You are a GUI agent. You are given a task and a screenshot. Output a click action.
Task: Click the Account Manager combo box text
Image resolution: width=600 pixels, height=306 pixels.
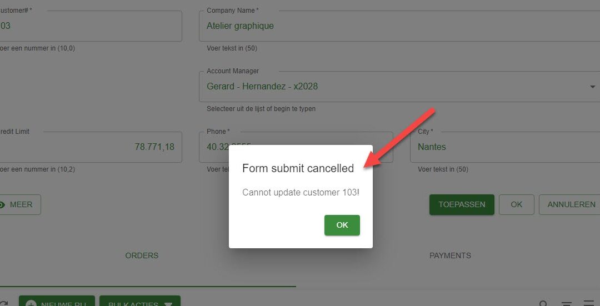pos(262,87)
